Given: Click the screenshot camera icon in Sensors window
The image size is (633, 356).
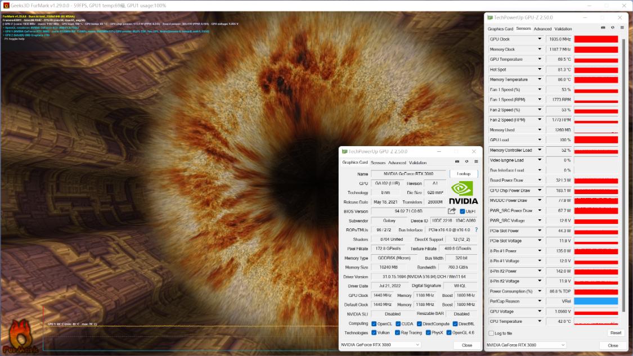Looking at the screenshot, I should [x=603, y=28].
